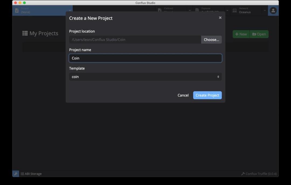
Task: Click the yellow minimize window button
Action: coord(20,3)
